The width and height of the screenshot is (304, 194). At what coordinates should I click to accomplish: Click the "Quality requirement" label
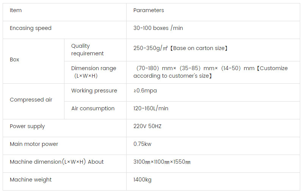click(87, 50)
